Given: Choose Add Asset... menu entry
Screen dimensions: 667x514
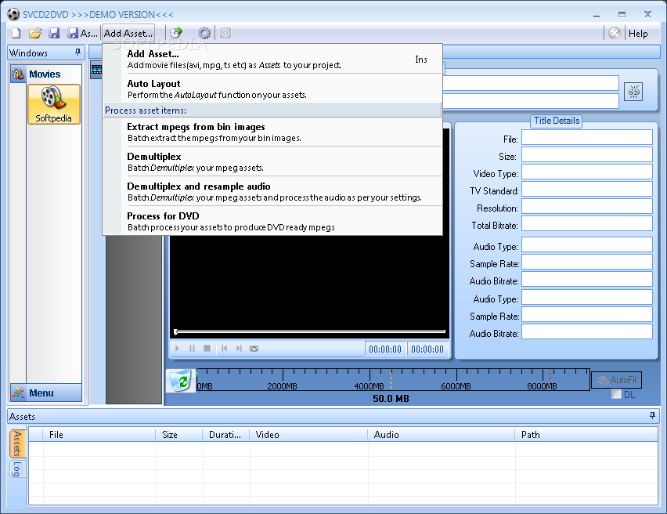Looking at the screenshot, I should pyautogui.click(x=272, y=60).
